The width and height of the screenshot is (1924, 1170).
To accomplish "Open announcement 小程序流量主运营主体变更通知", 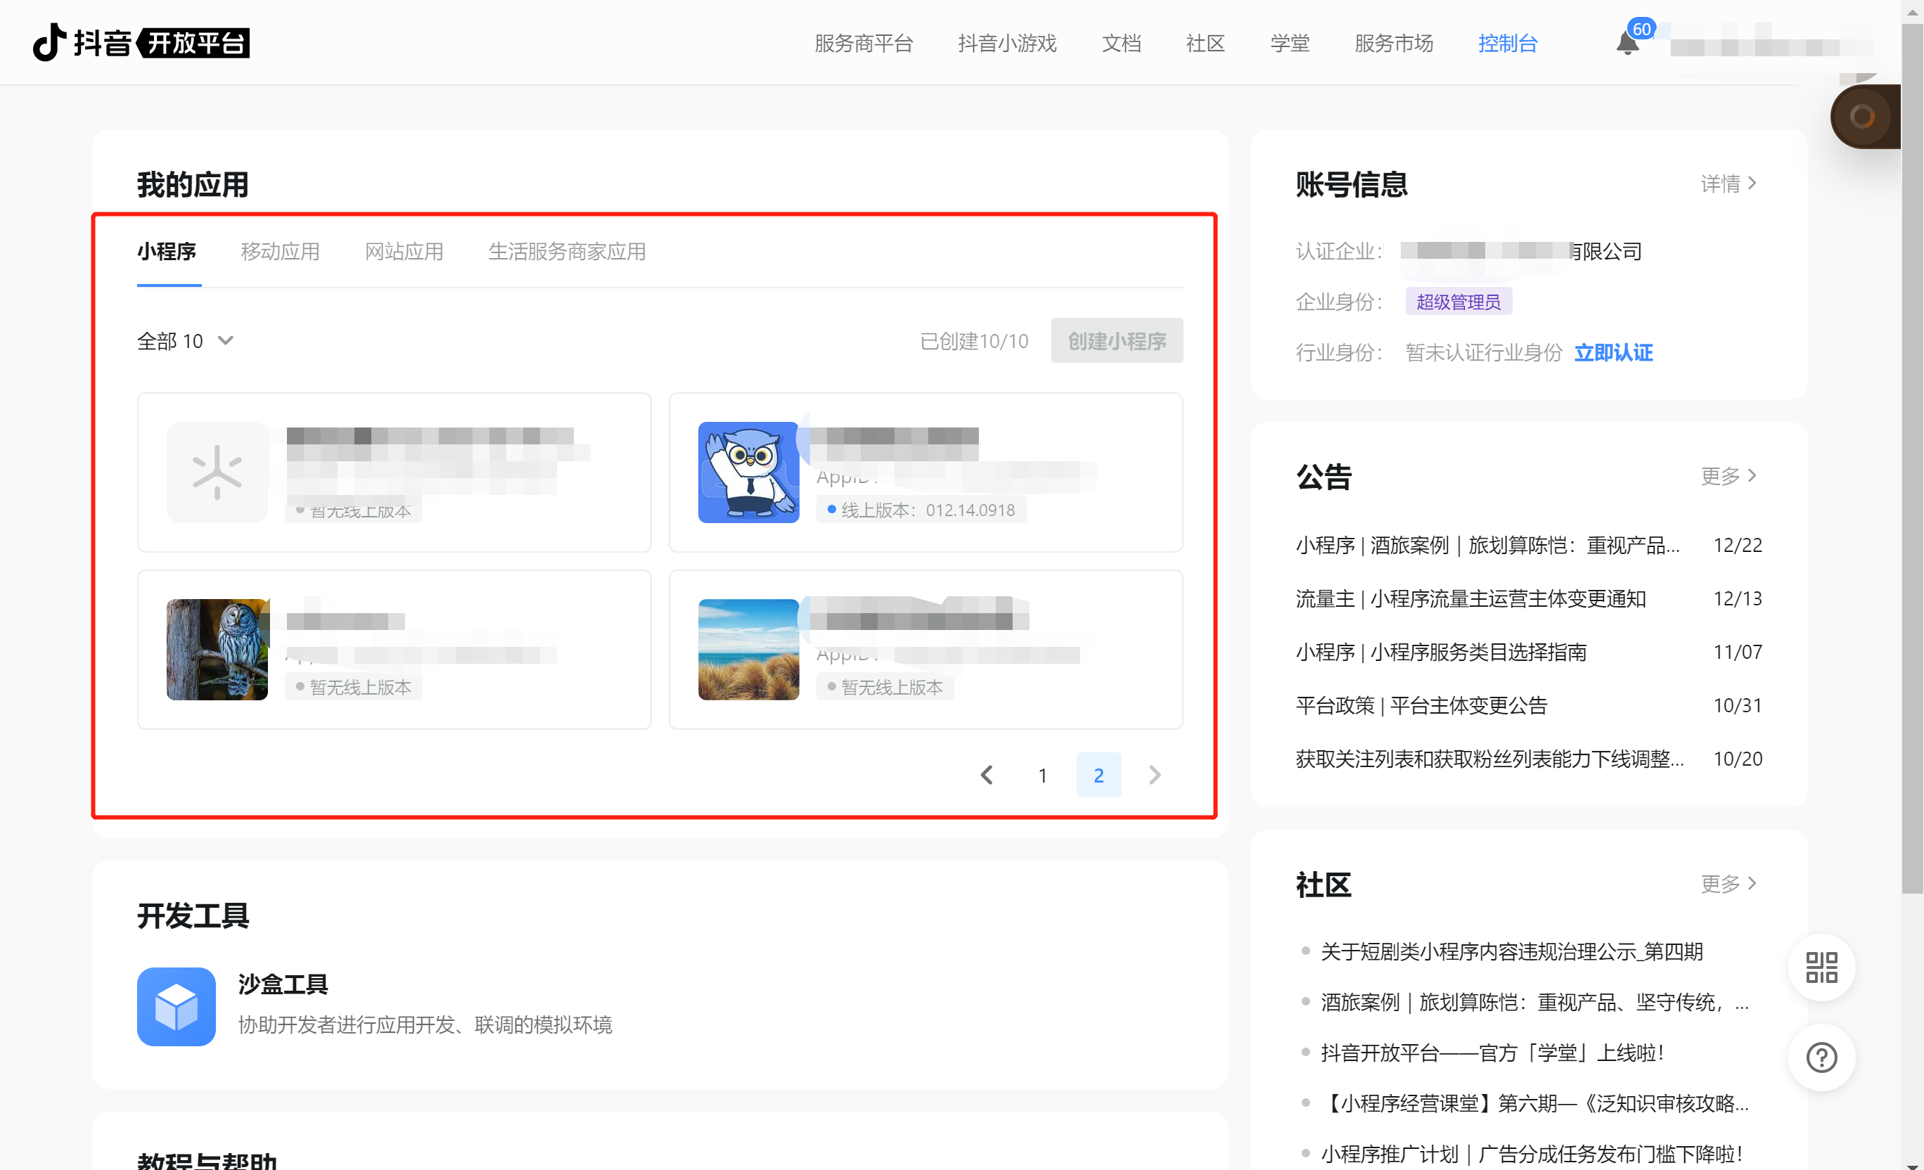I will pos(1471,598).
